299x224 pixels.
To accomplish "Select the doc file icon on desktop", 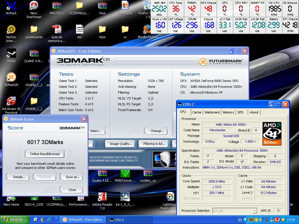I will click(79, 32).
